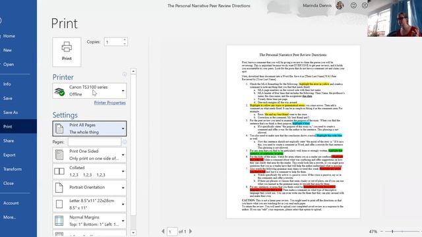Go to previous page in print preview

163,231
